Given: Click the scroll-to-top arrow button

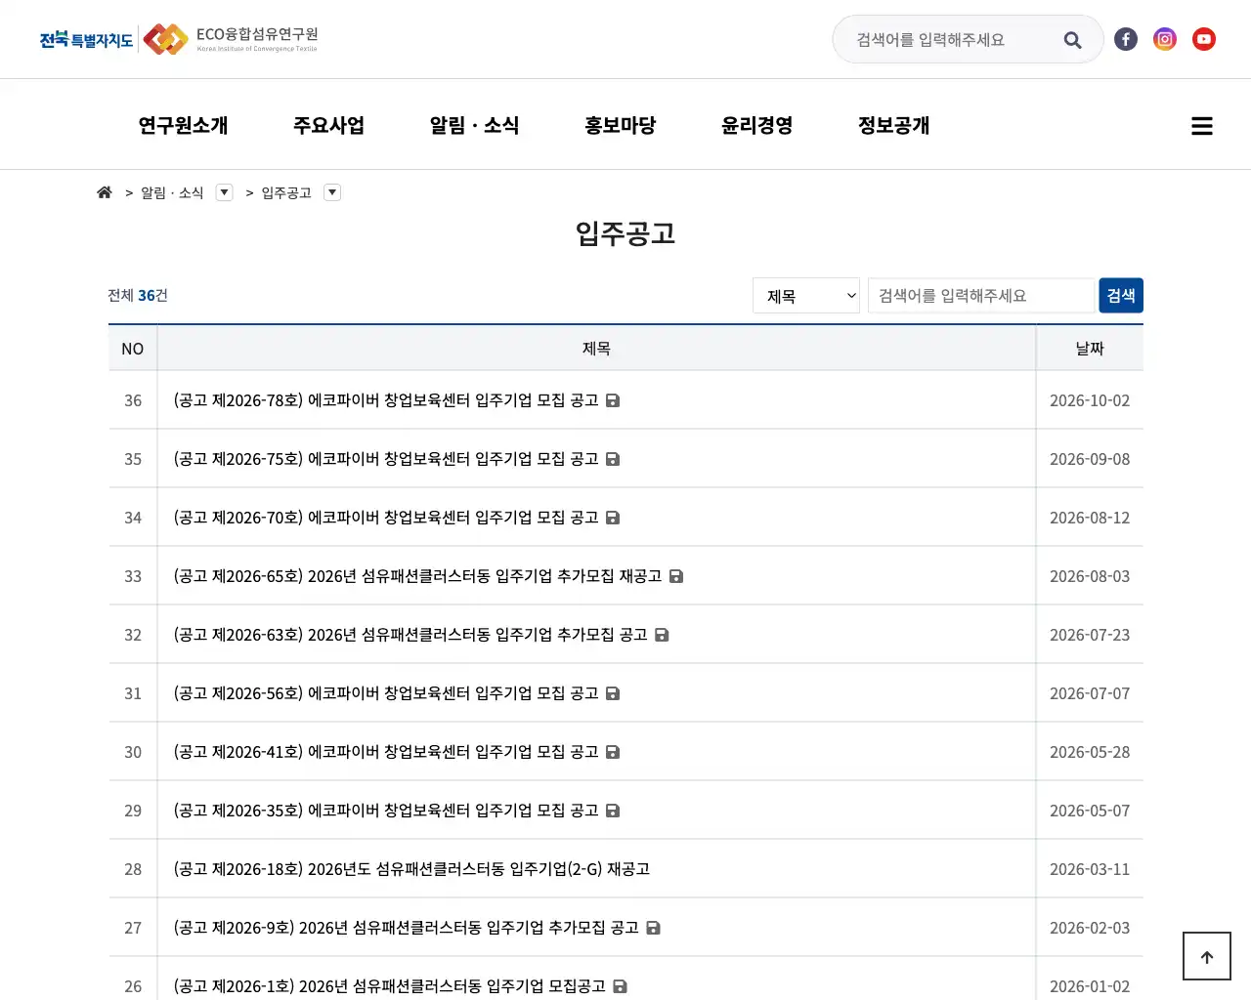Looking at the screenshot, I should (x=1207, y=956).
